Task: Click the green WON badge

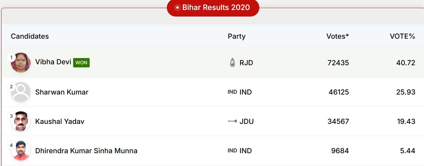Action: click(x=81, y=63)
